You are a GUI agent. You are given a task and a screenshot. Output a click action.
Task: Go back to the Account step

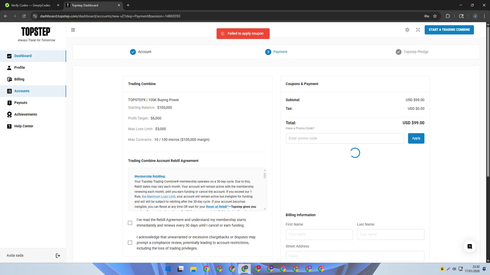pyautogui.click(x=140, y=52)
